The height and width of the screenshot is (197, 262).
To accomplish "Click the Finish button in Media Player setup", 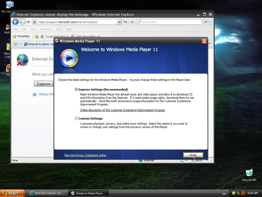I will [x=193, y=155].
